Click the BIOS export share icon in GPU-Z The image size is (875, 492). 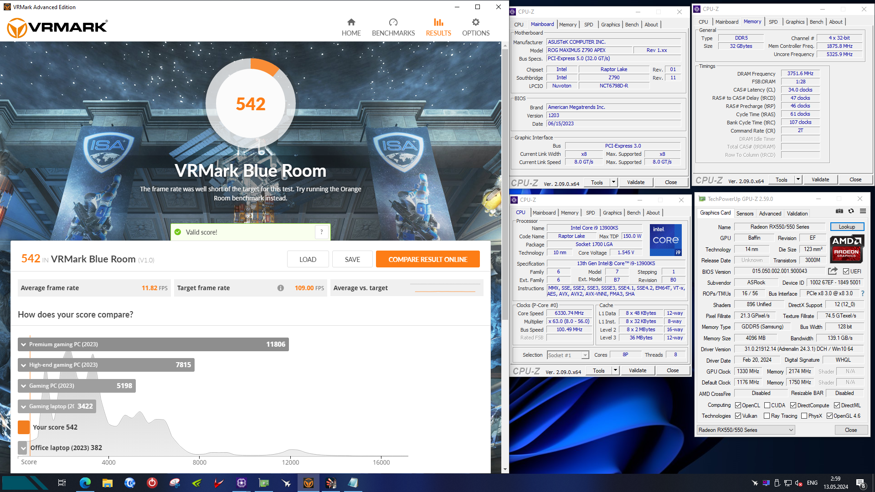click(833, 271)
